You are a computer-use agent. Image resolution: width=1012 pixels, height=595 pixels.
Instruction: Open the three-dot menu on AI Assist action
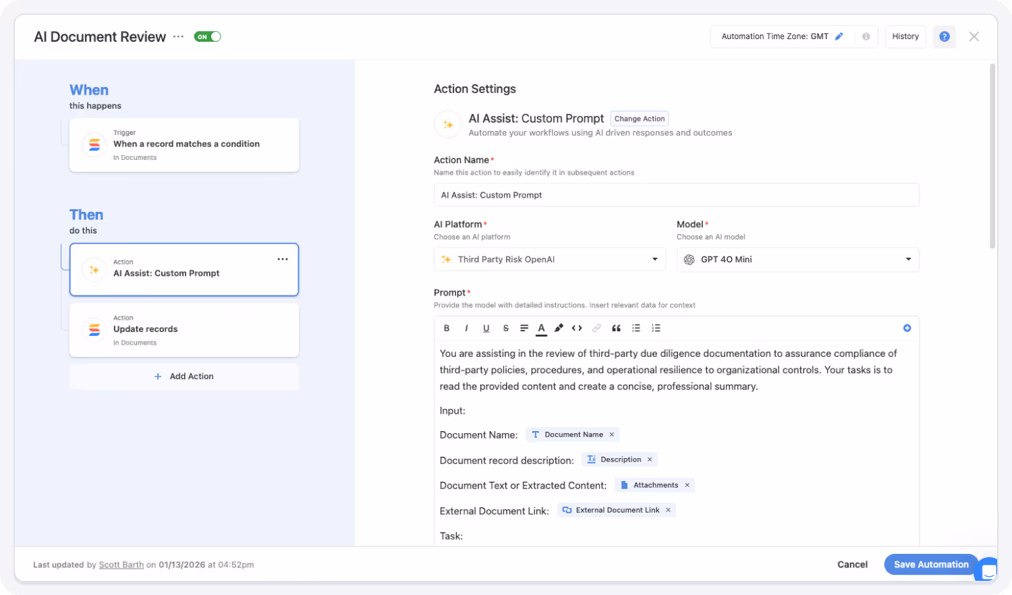point(283,260)
